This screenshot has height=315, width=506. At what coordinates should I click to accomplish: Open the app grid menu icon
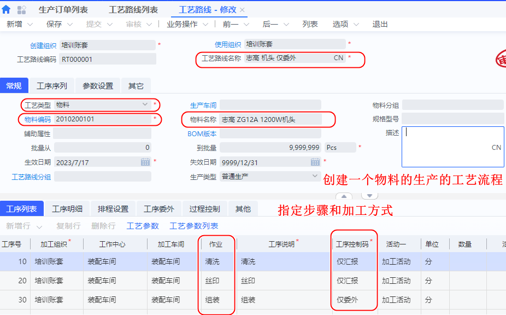pyautogui.click(x=22, y=10)
